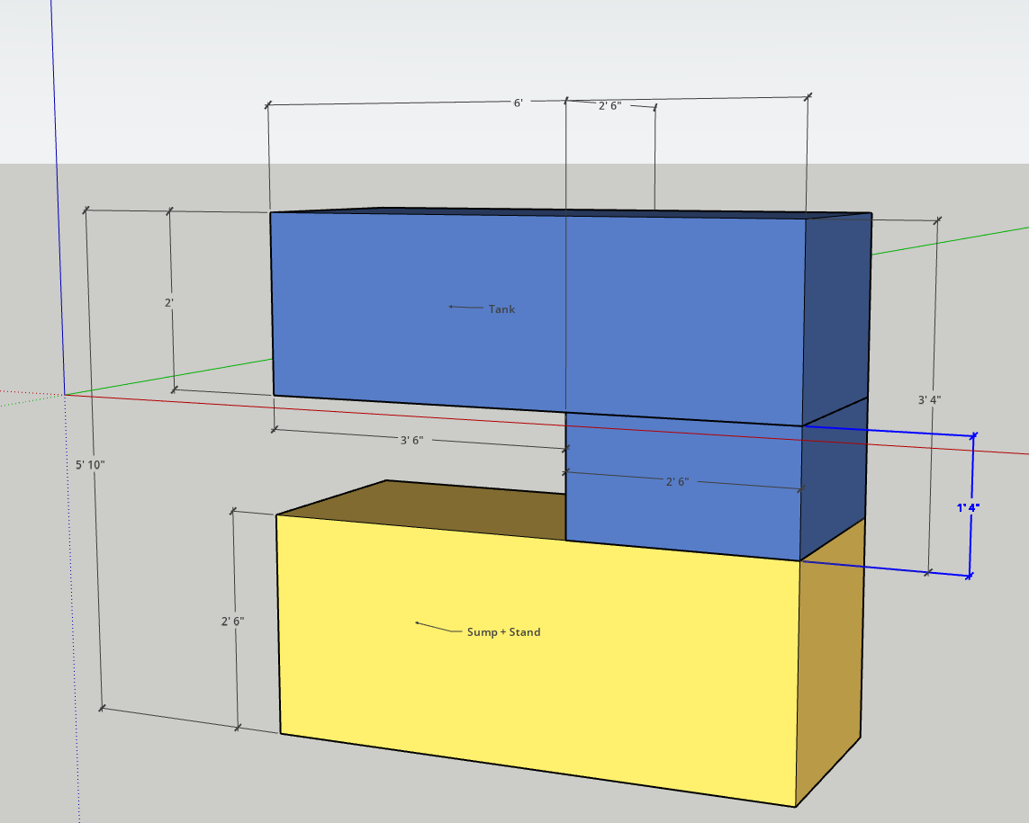Viewport: 1029px width, 823px height.
Task: Click the 2' tank height dimension text
Action: click(x=168, y=303)
